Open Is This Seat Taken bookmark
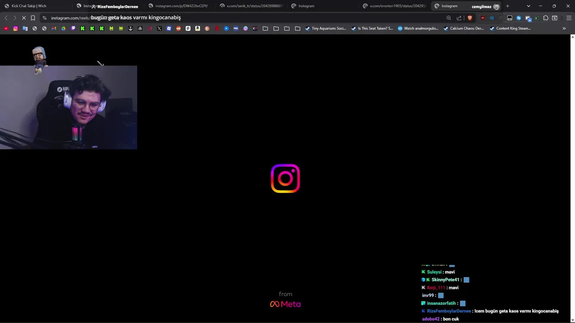 tap(372, 28)
